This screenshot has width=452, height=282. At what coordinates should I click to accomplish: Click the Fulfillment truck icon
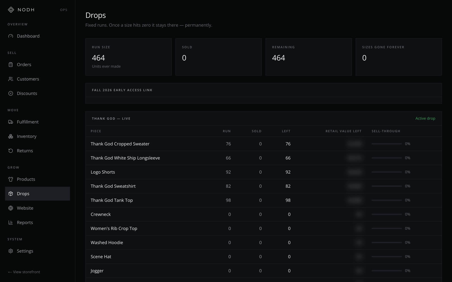coord(11,122)
